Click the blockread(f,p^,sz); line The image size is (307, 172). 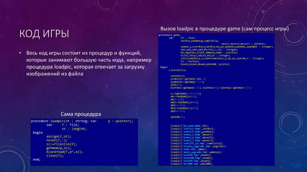point(64,152)
